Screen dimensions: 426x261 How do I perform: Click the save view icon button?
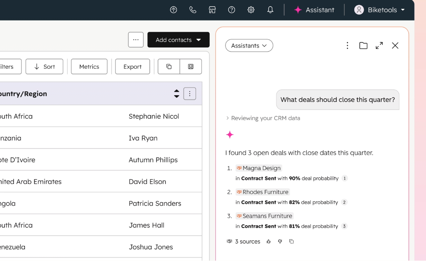pyautogui.click(x=191, y=67)
